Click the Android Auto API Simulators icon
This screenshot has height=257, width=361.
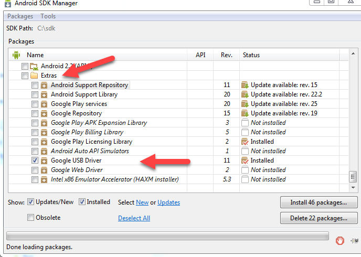pyautogui.click(x=44, y=152)
